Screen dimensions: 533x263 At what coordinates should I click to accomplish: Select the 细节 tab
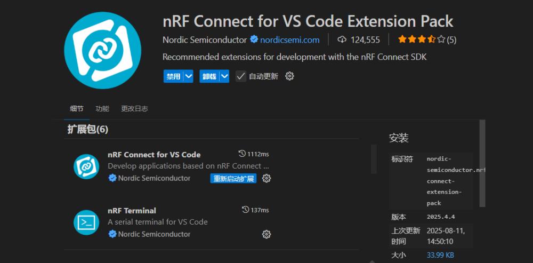click(x=77, y=109)
